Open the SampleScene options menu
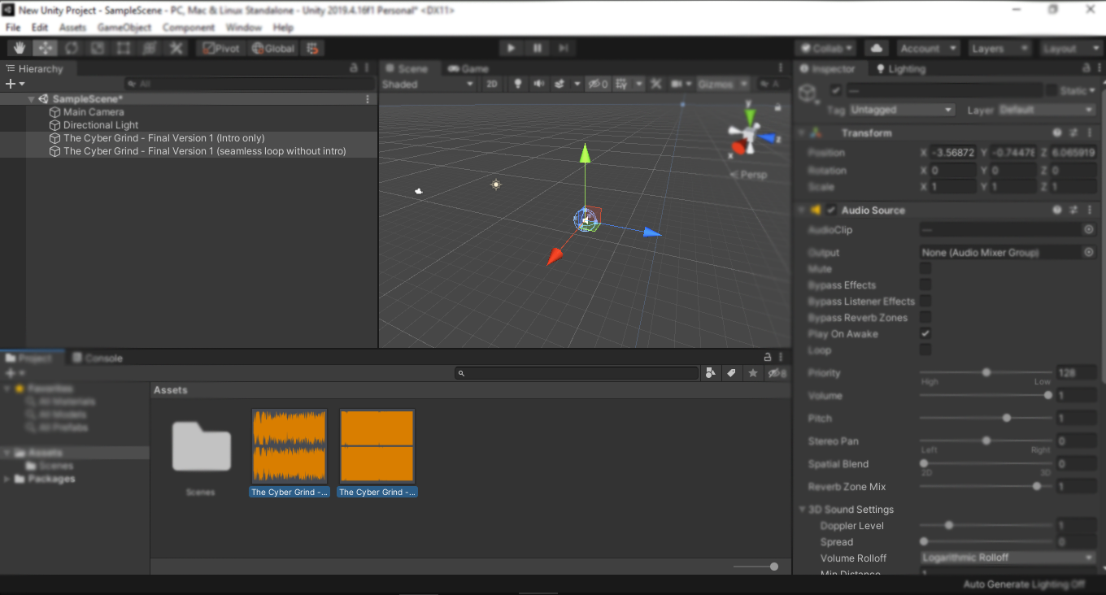Image resolution: width=1106 pixels, height=595 pixels. [x=368, y=98]
